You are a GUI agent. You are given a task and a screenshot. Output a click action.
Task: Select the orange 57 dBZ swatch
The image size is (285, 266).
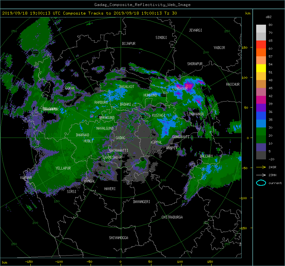point(261,52)
